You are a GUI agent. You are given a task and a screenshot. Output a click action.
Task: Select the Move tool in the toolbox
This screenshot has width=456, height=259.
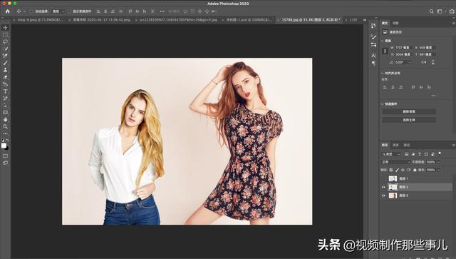pyautogui.click(x=5, y=28)
